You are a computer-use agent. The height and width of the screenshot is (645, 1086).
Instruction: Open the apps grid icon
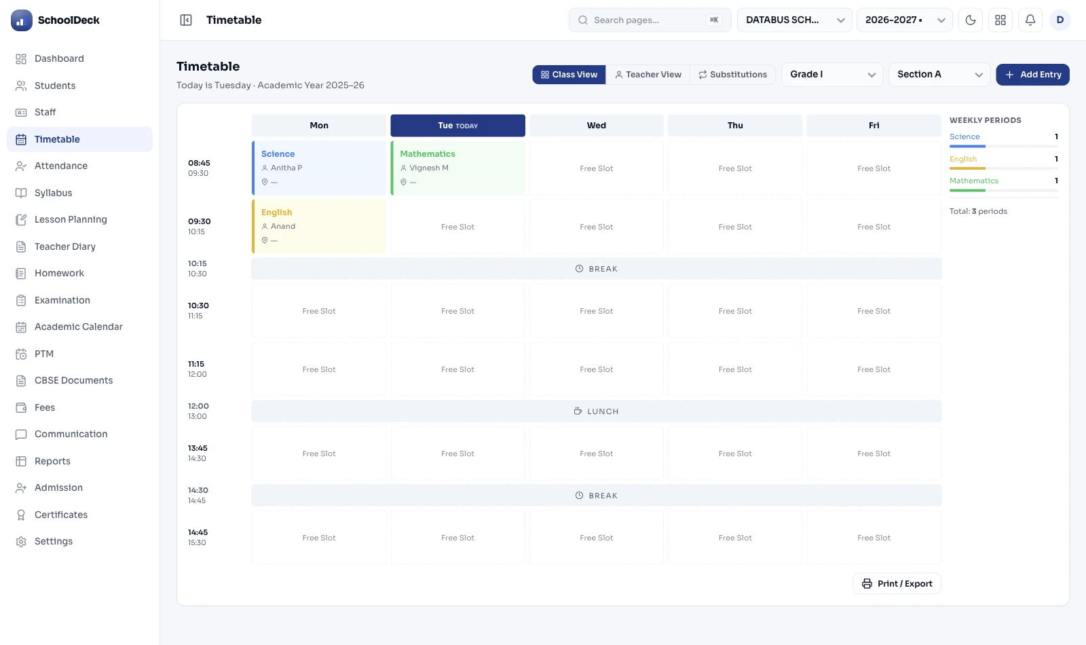(1000, 20)
